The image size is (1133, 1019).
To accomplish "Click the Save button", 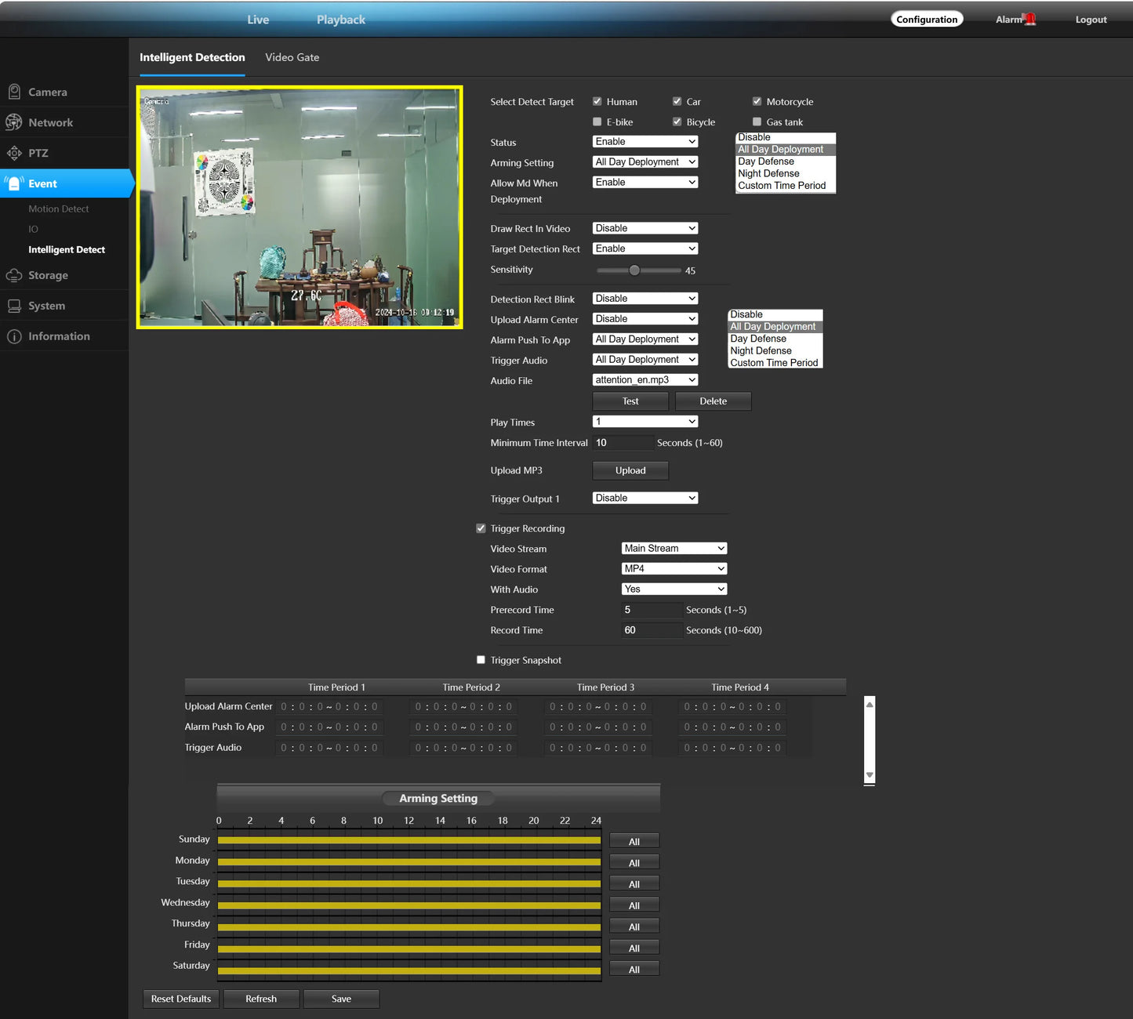I will (x=341, y=999).
